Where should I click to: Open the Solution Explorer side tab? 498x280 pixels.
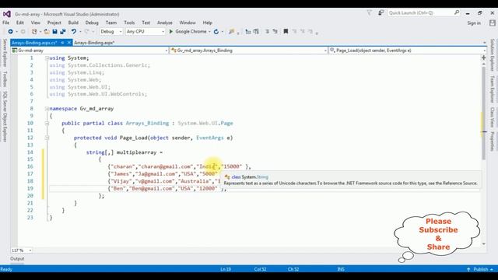pos(493,54)
